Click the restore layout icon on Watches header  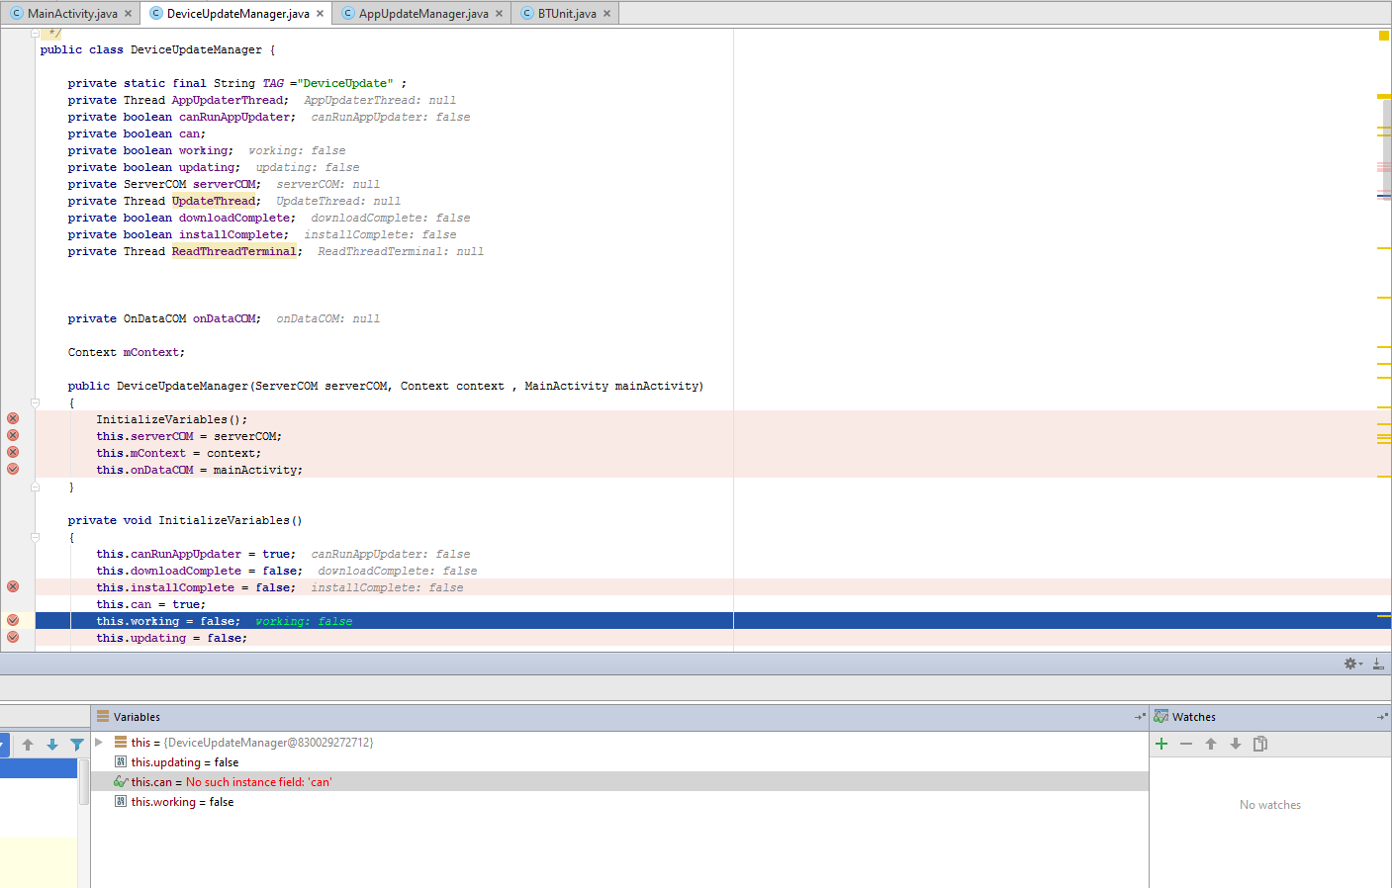[1382, 717]
